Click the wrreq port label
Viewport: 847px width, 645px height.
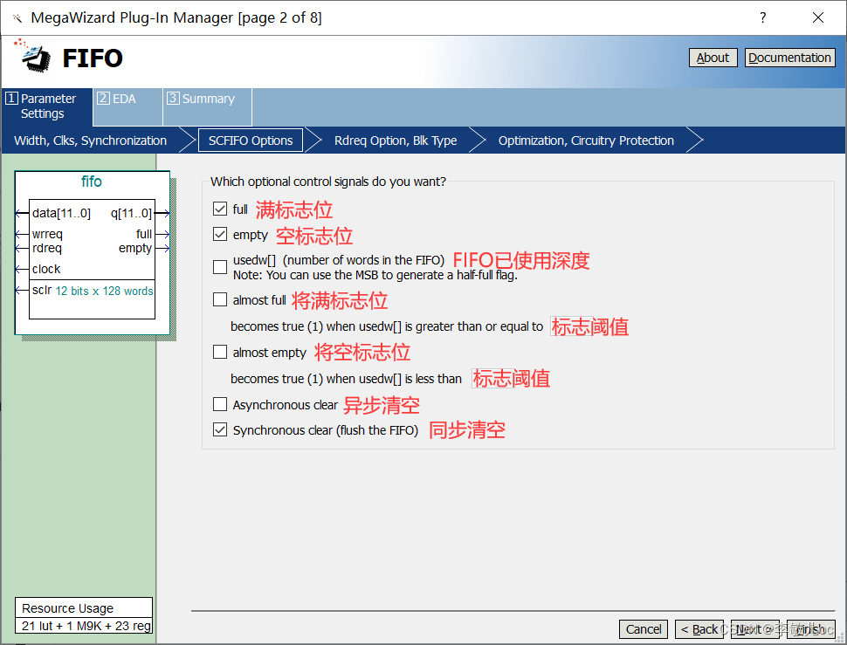[47, 234]
